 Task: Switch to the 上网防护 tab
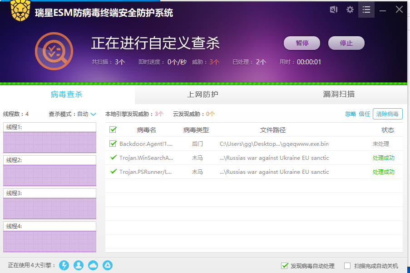[x=203, y=94]
